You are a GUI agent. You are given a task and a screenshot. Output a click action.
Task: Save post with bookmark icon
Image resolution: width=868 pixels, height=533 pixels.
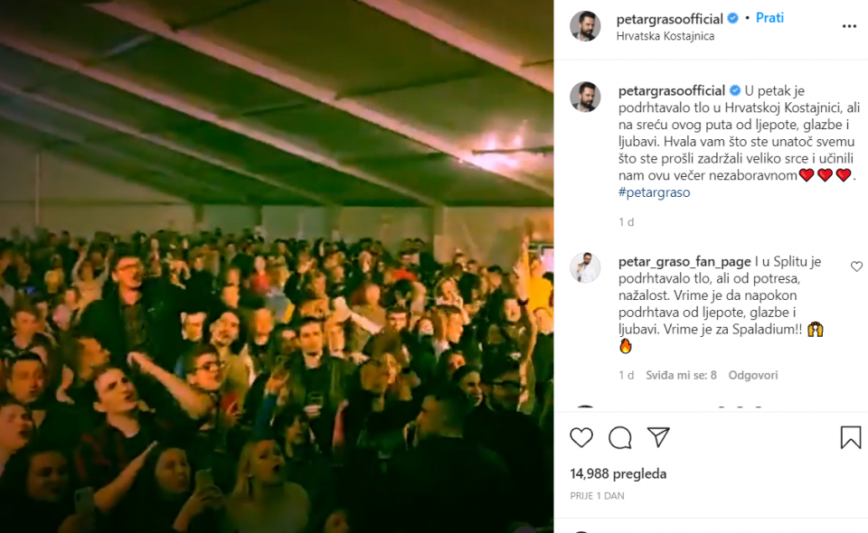[x=850, y=437]
